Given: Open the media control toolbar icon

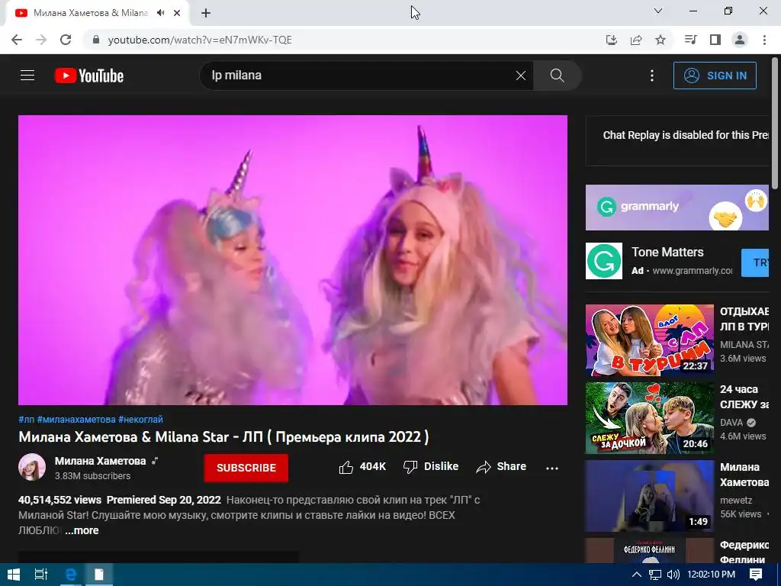Looking at the screenshot, I should click(691, 40).
